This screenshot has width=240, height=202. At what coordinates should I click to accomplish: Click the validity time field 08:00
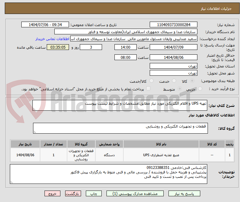(x=125, y=58)
